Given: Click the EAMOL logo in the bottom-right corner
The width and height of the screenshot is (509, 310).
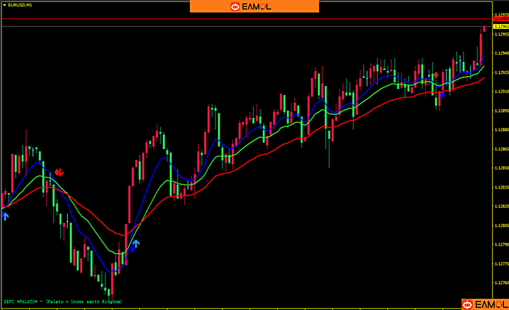Looking at the screenshot, I should click(x=485, y=304).
